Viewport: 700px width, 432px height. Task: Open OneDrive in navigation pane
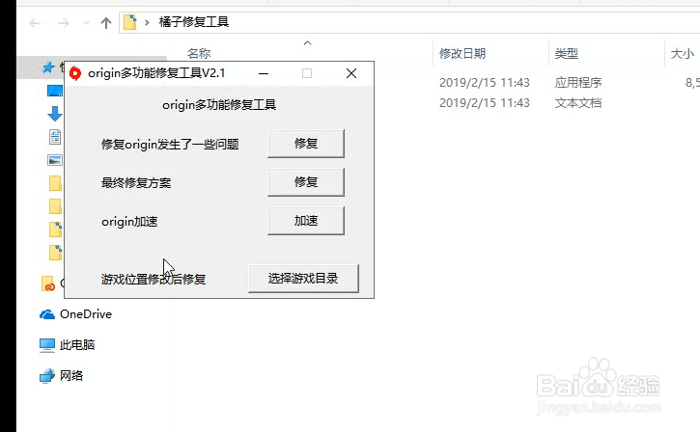[75, 314]
